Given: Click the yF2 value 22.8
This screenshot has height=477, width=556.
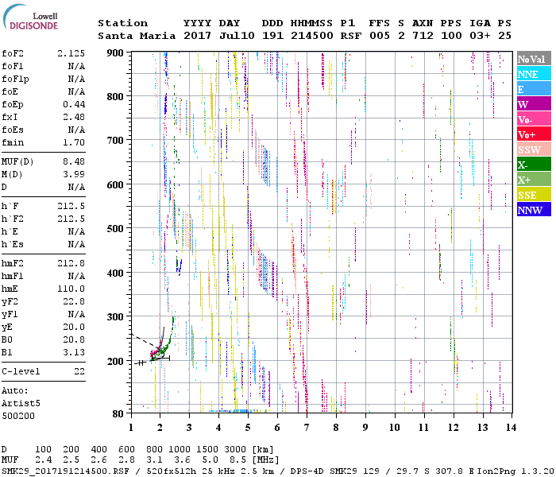Looking at the screenshot, I should click(x=74, y=301).
